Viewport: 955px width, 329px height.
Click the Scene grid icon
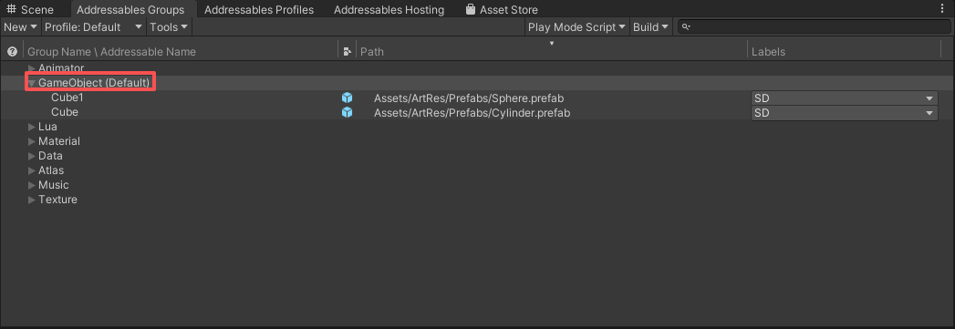(11, 10)
